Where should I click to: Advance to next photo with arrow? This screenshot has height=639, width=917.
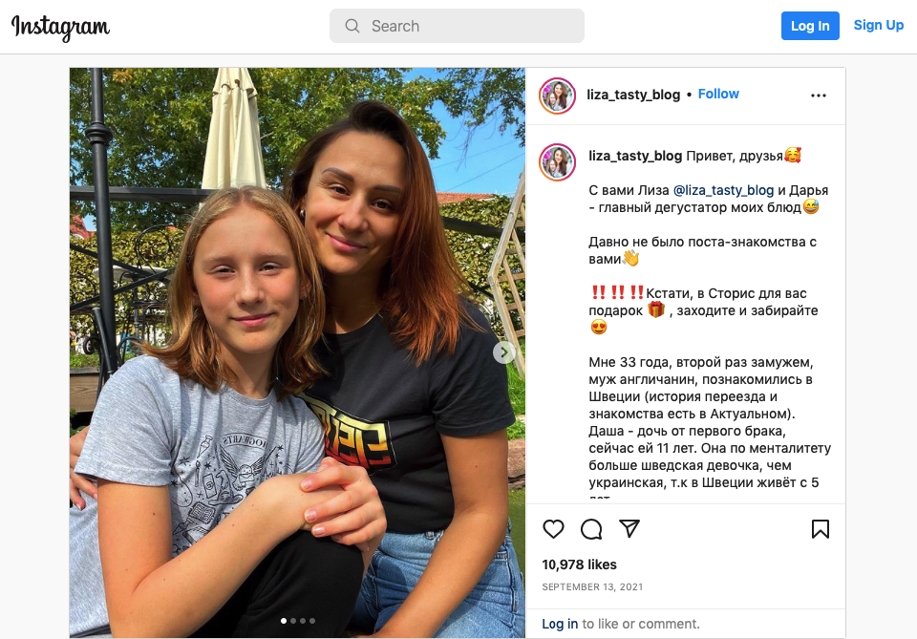tap(504, 352)
